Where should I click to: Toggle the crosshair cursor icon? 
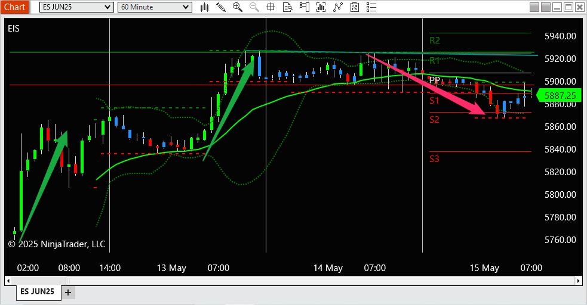pos(271,7)
